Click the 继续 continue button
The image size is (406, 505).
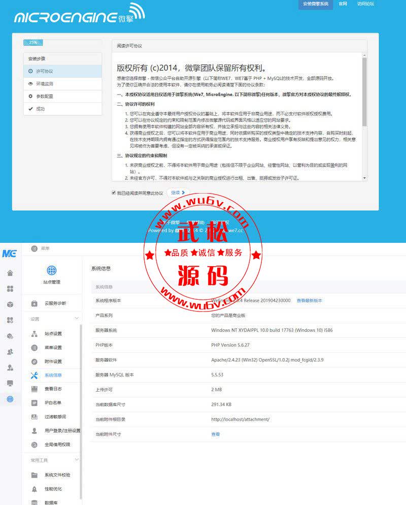point(178,193)
